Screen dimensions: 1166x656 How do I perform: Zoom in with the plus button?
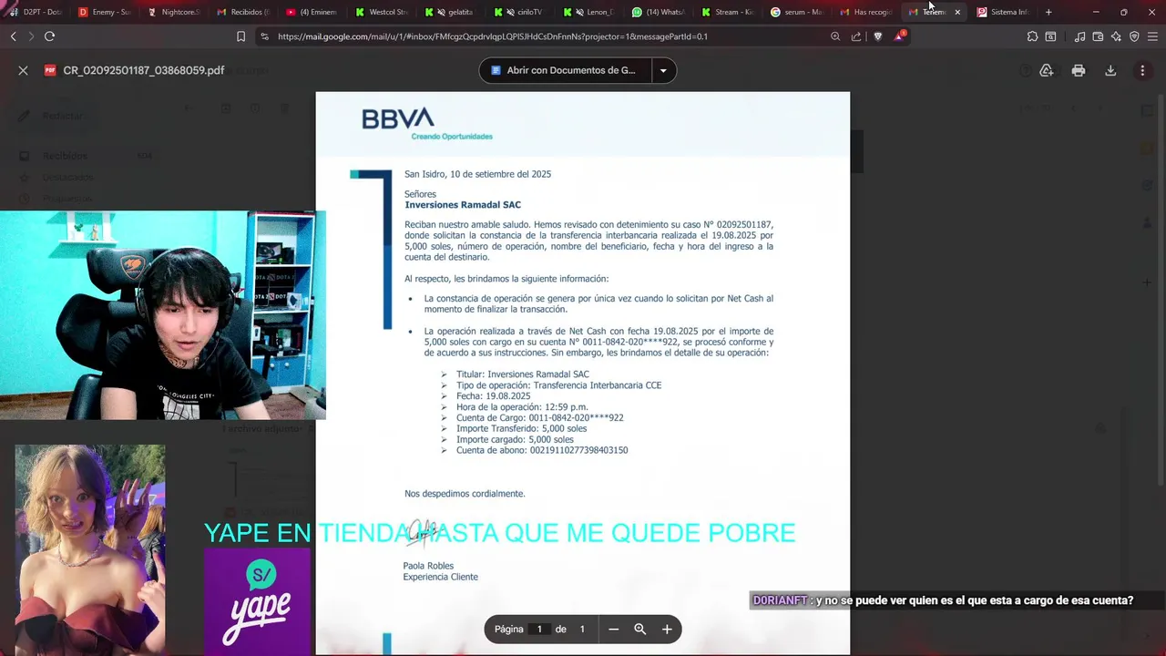[667, 629]
